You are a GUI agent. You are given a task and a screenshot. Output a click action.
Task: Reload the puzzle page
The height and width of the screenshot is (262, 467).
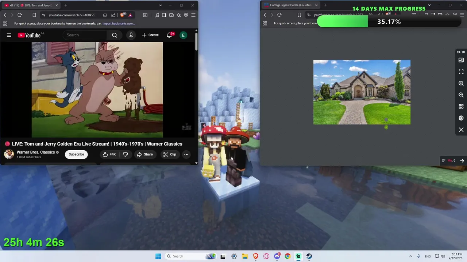pos(279,15)
